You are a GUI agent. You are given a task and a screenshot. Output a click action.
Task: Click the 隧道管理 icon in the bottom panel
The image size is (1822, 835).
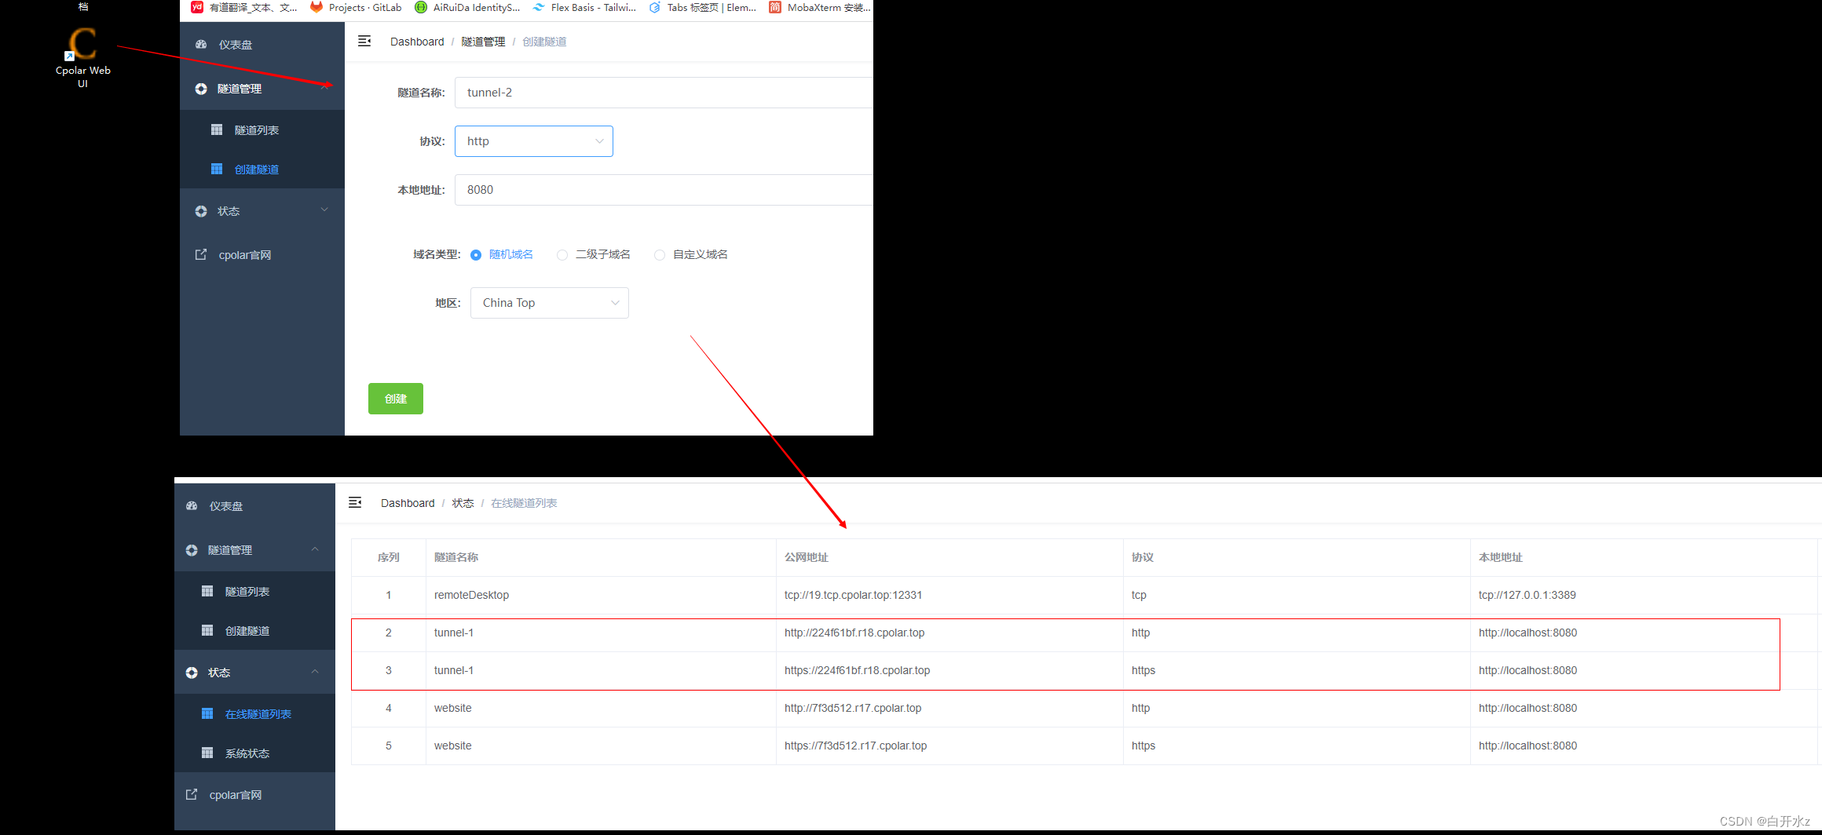pyautogui.click(x=192, y=550)
